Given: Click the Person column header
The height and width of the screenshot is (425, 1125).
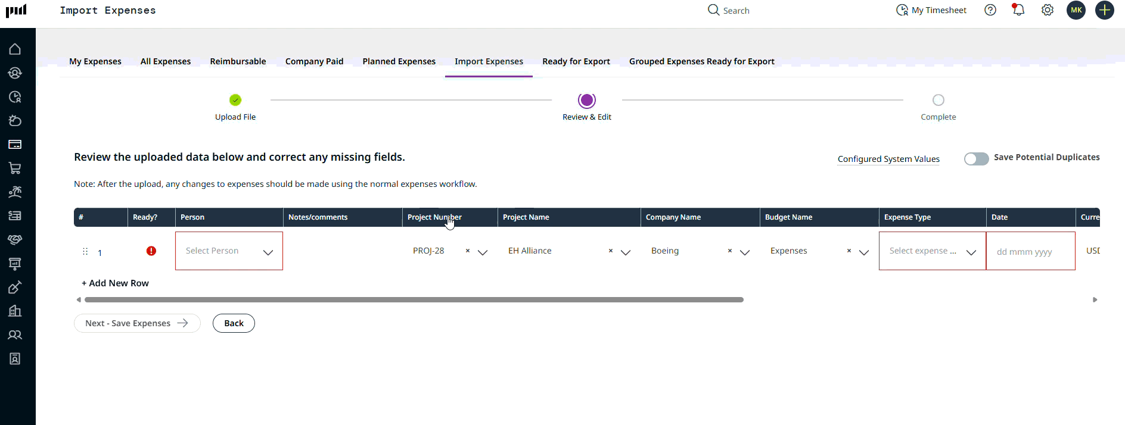Looking at the screenshot, I should 229,217.
